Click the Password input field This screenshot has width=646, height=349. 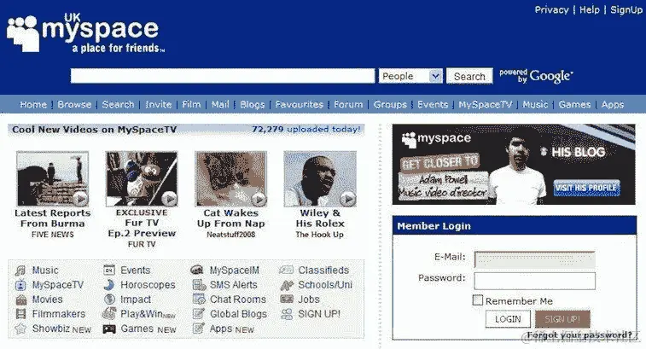coord(534,281)
